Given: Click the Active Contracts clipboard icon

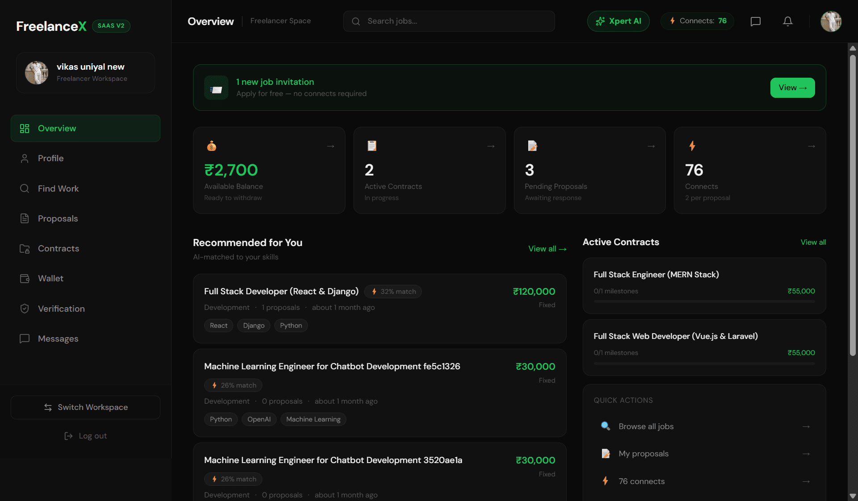Looking at the screenshot, I should point(372,146).
